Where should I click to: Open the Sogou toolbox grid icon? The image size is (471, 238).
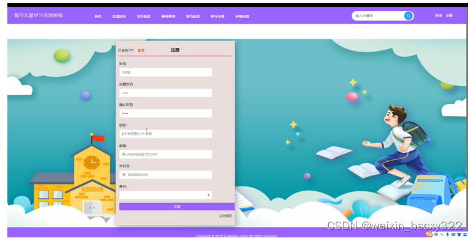tap(465, 235)
